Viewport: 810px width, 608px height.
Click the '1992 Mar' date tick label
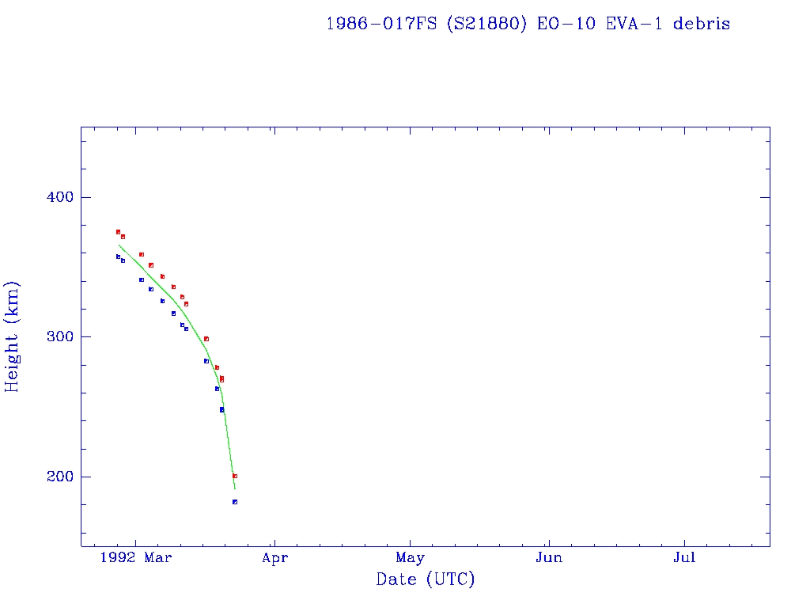coord(136,558)
